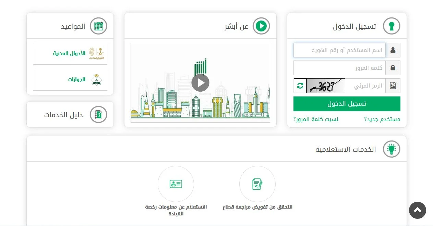
Task: Click the refresh captcha icon
Action: 300,86
